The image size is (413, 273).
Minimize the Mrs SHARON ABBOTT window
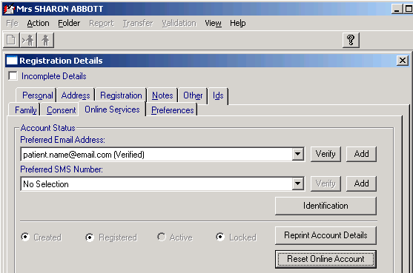397,9
